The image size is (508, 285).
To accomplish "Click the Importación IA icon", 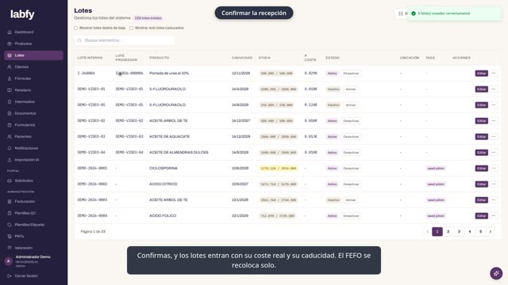I will (10, 160).
